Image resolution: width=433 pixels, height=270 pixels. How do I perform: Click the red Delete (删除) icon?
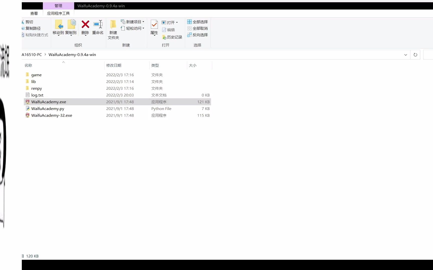[x=85, y=24]
